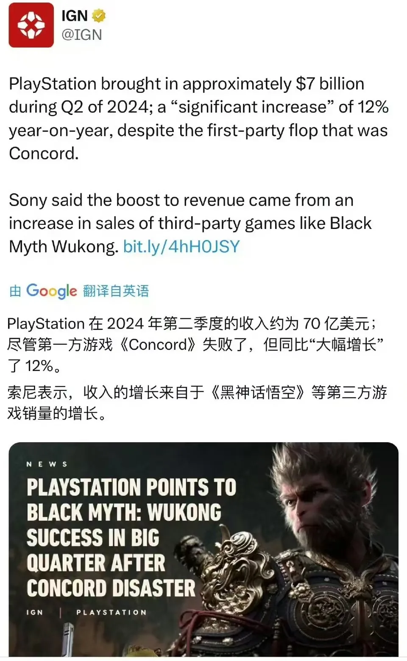This screenshot has height=661, width=407.
Task: Open the news card headline text
Action: coord(131,538)
